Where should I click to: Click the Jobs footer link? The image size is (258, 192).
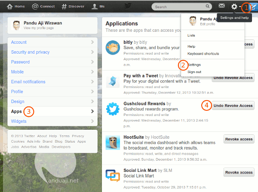tap(15, 147)
